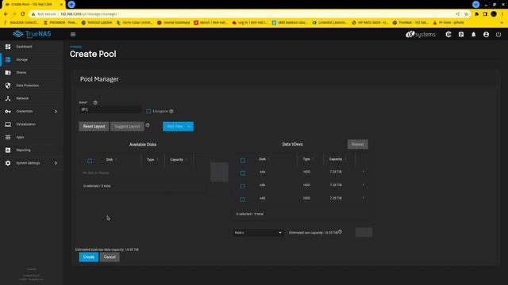The height and width of the screenshot is (285, 508).
Task: Show help for estimated raw capacity
Action: click(x=340, y=232)
